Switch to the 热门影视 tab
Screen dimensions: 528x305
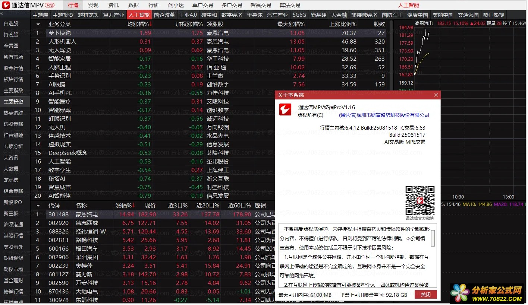click(494, 15)
